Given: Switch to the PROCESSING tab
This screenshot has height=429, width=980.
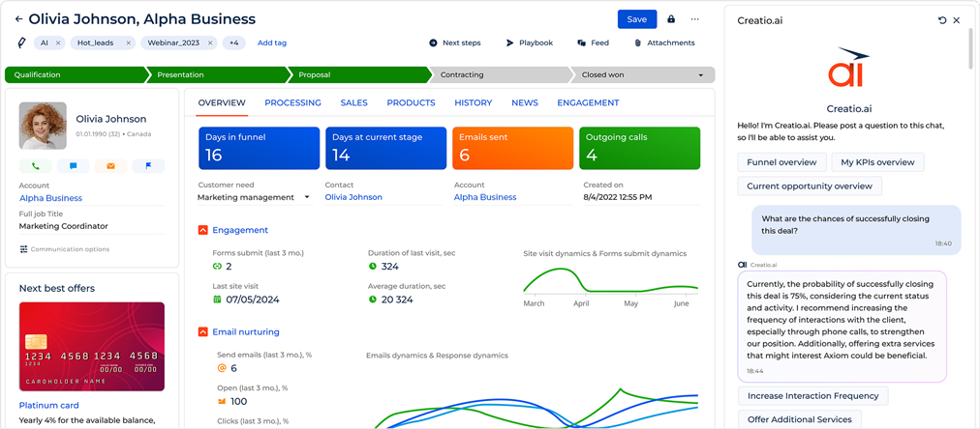Looking at the screenshot, I should click(x=292, y=102).
